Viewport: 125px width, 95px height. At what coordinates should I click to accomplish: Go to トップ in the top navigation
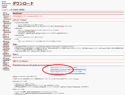(5, 10)
